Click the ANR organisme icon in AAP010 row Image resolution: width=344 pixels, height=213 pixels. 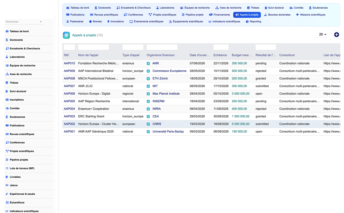pyautogui.click(x=148, y=63)
